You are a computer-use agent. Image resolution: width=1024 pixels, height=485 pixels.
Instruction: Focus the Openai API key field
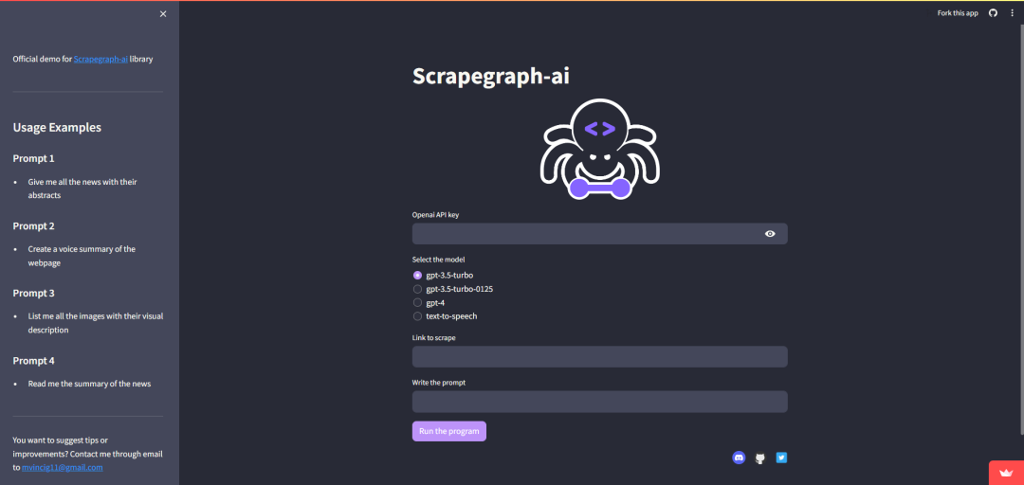coord(583,234)
